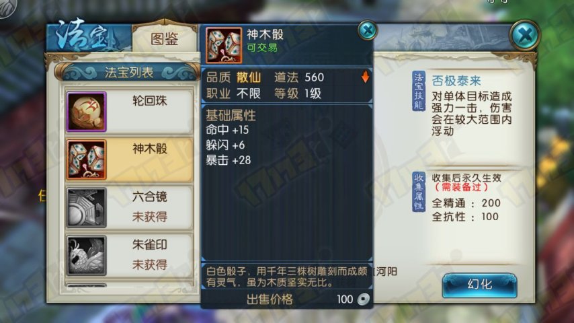574x323 pixels.
Task: Select the 六合镜 未获得 list entry
Action: point(129,207)
